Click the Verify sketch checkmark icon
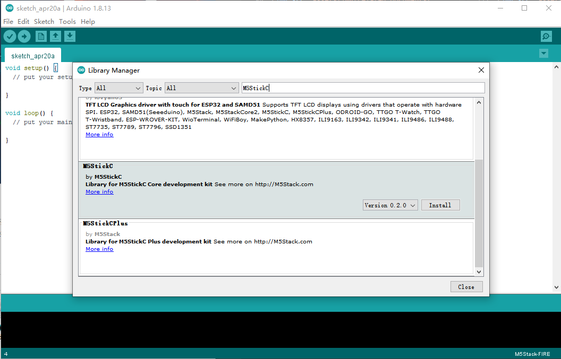Screen dimensions: 561x359 (x=10, y=36)
